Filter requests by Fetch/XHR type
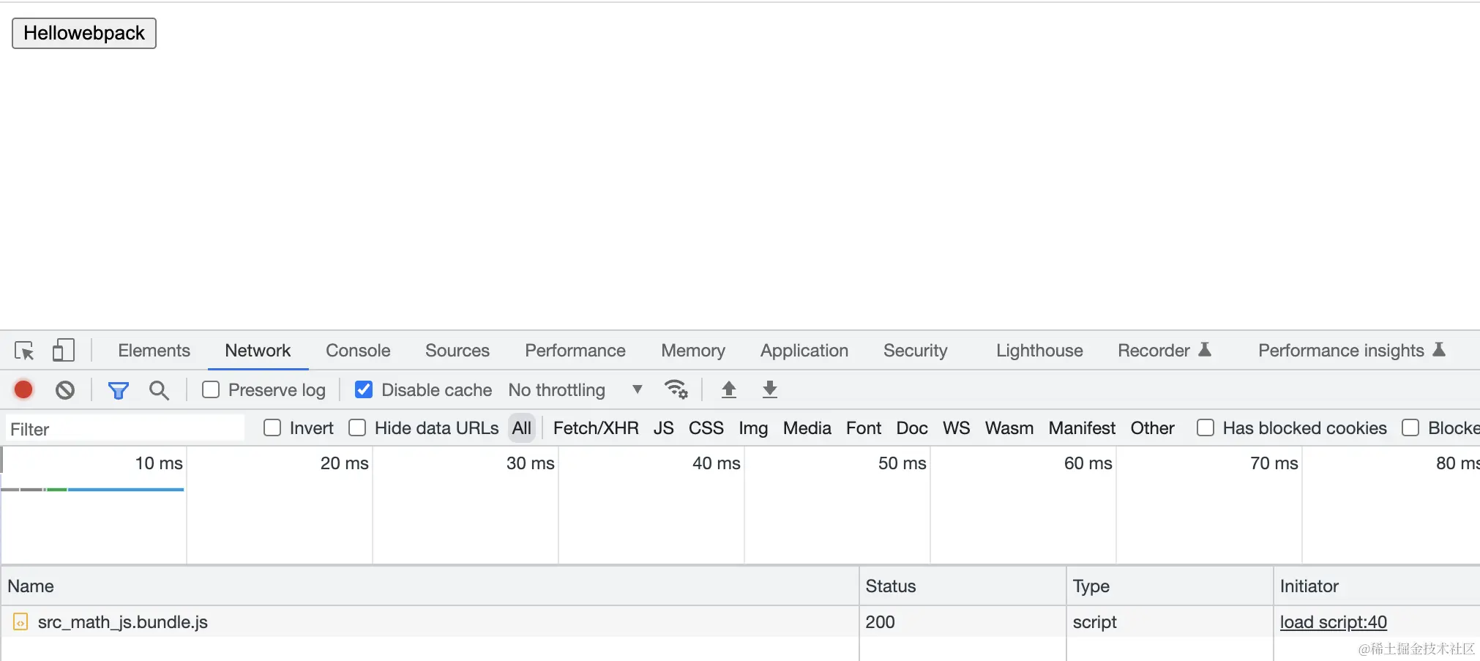This screenshot has width=1480, height=661. tap(596, 428)
